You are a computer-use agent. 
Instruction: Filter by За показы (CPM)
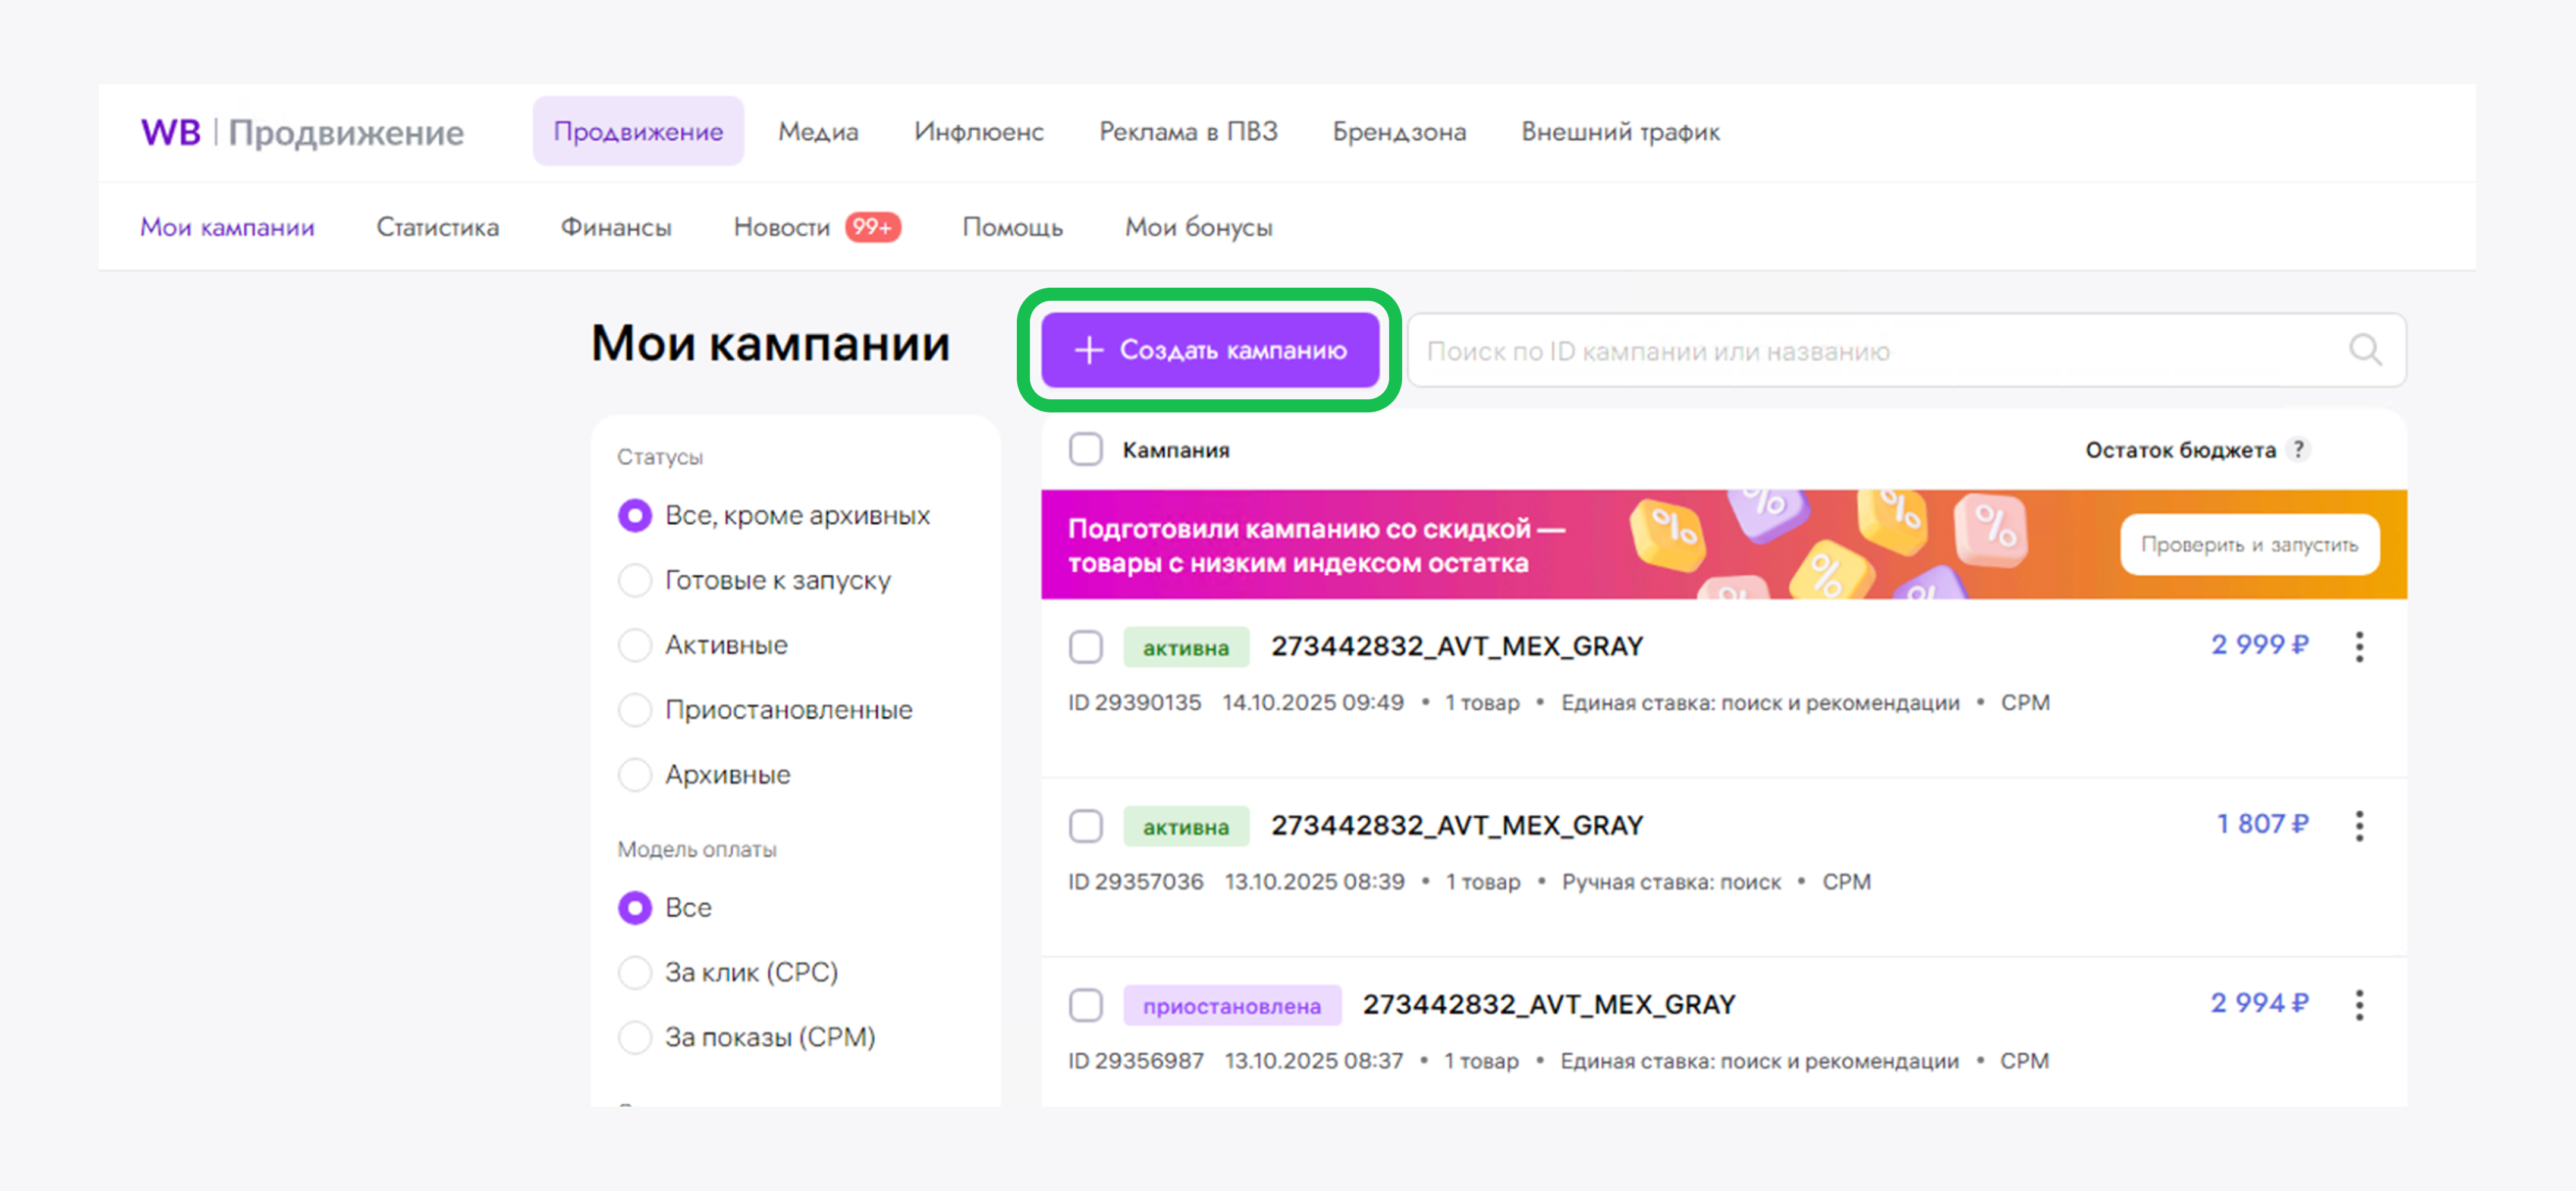[x=635, y=1037]
